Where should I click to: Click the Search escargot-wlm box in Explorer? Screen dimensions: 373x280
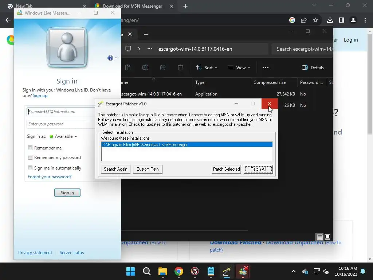coord(302,49)
